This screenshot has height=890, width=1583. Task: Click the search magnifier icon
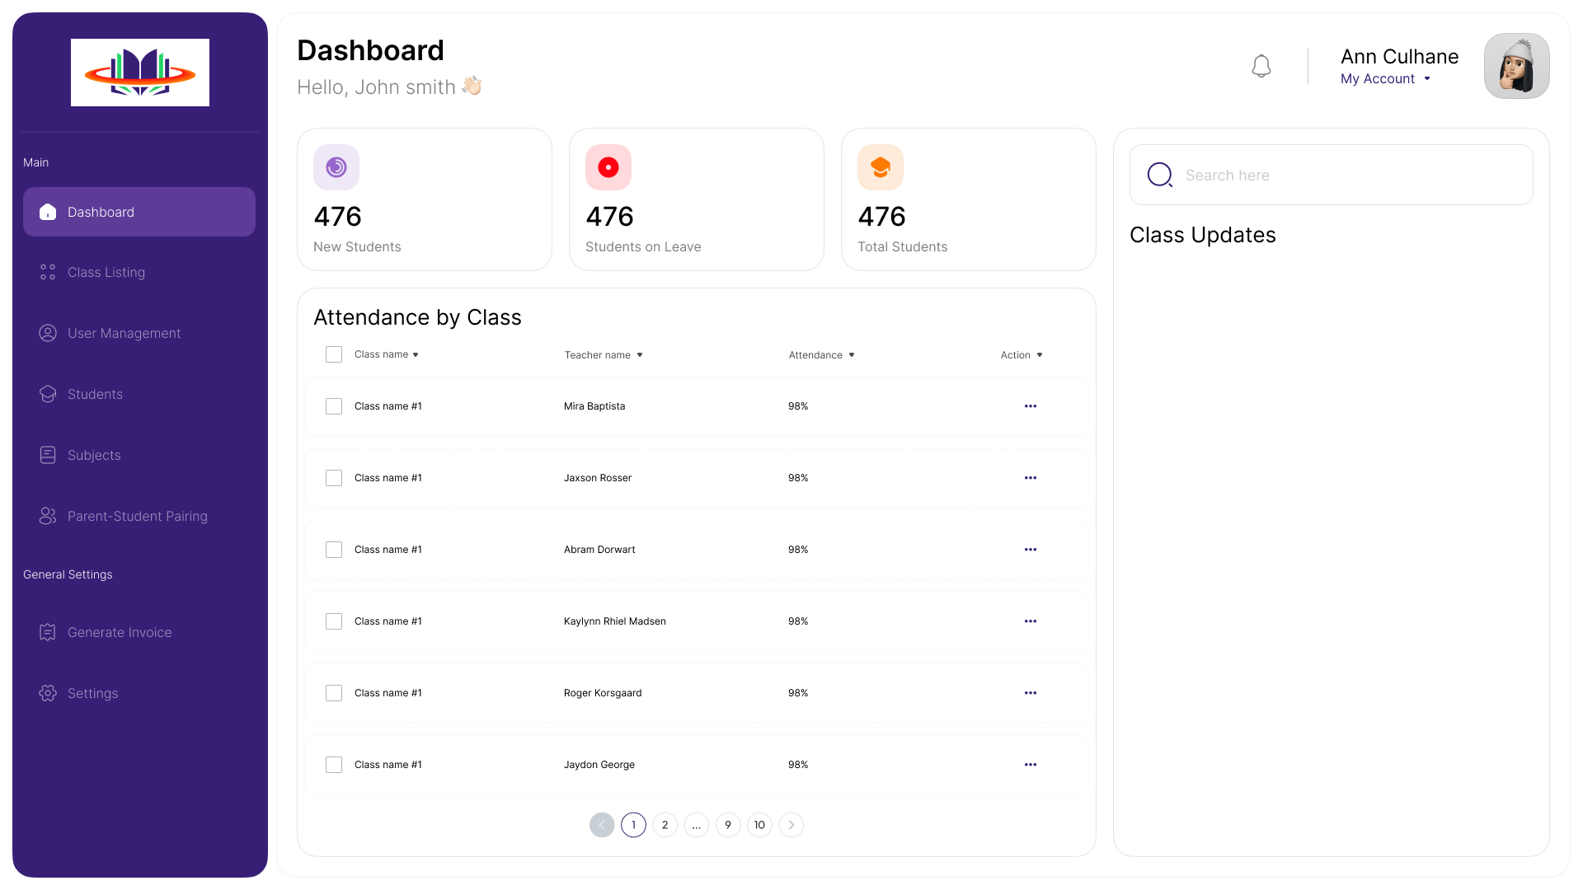coord(1160,175)
